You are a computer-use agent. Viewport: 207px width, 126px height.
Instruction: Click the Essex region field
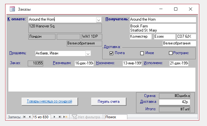click(165, 36)
